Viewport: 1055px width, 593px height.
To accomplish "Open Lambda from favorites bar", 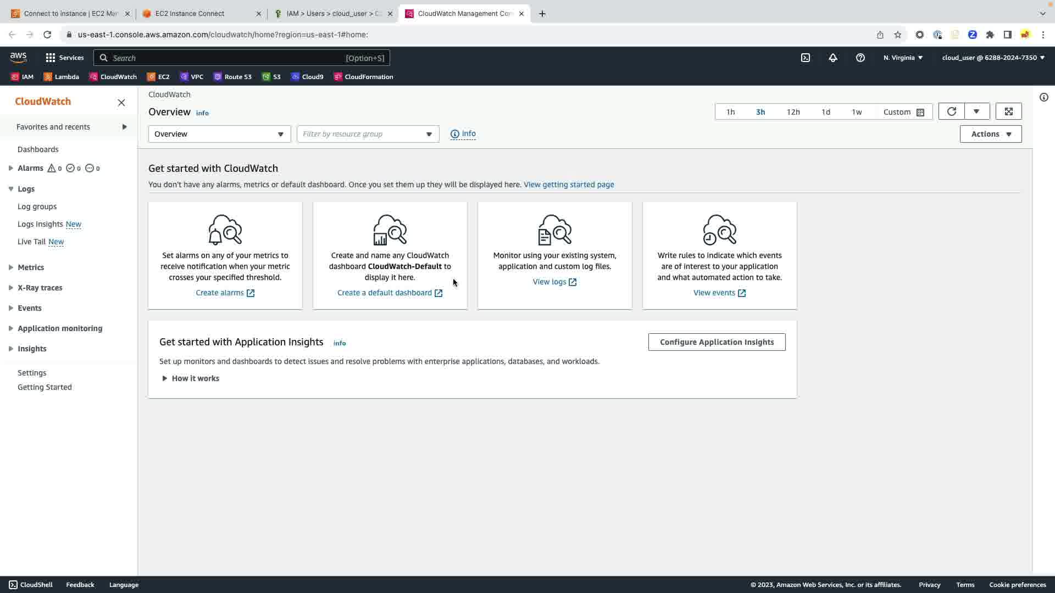I will 61,77.
